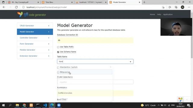Open Module Generator in the sidebar
This screenshot has width=193, height=108.
35,50
